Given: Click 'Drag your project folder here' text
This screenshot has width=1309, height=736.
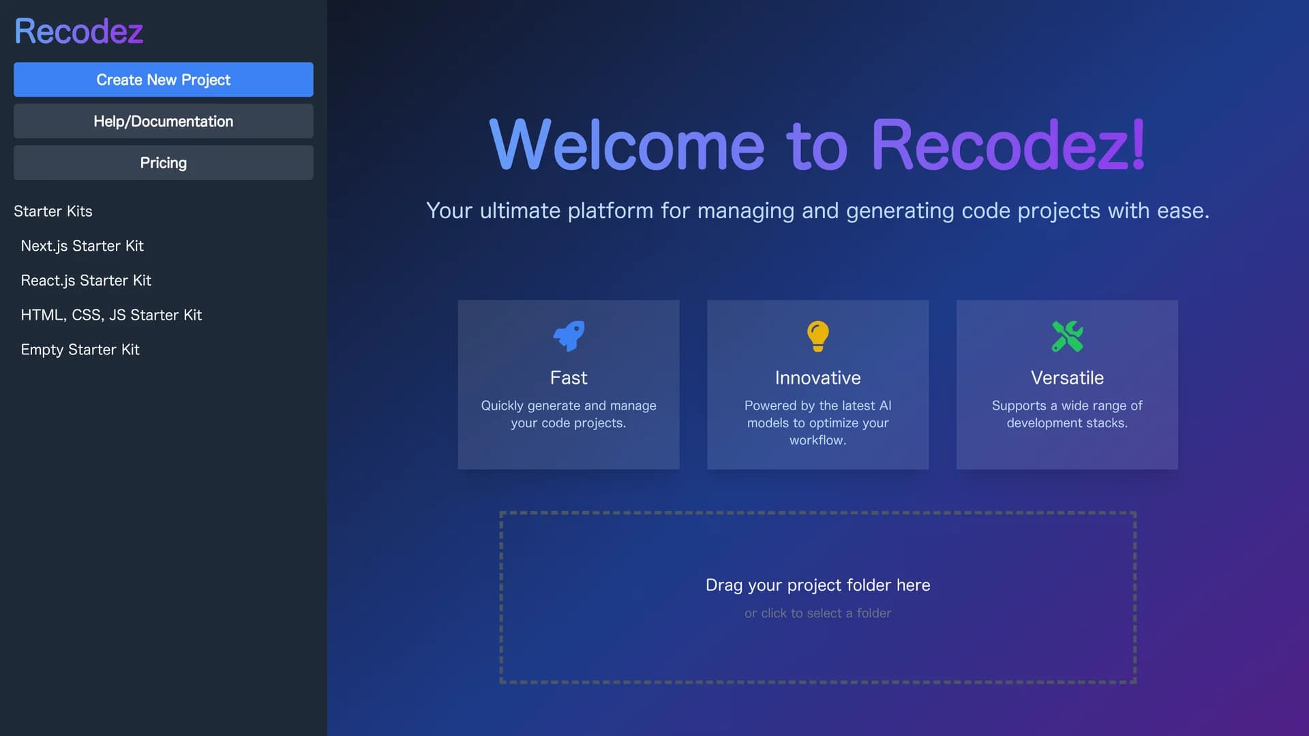Looking at the screenshot, I should point(817,585).
